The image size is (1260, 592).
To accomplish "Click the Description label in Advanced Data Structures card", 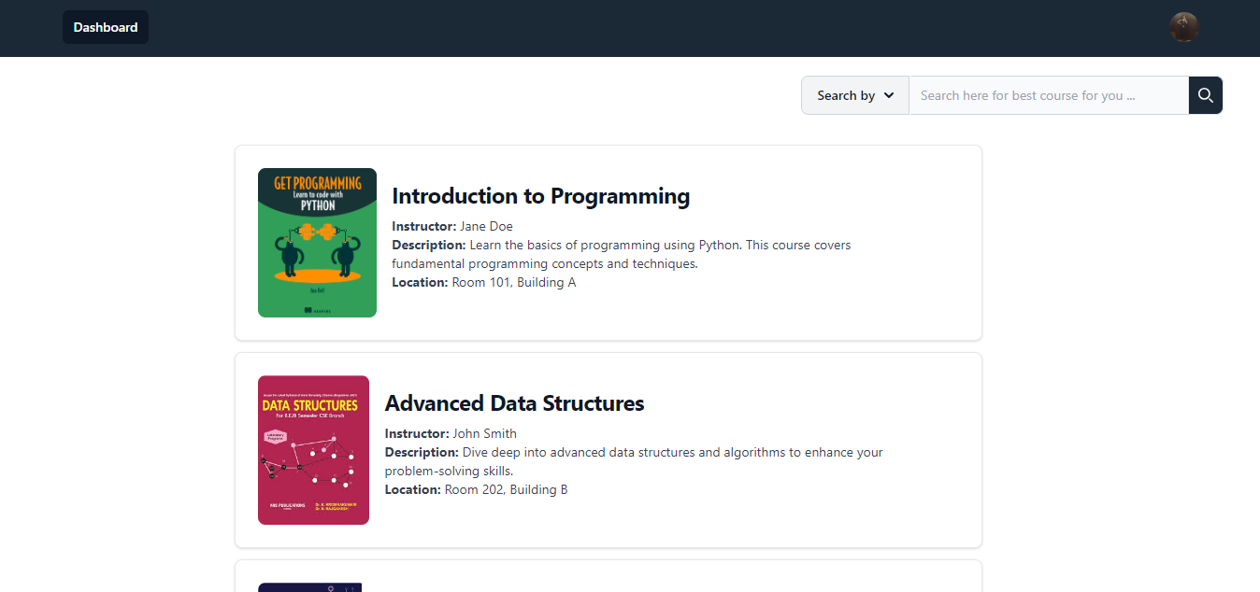I will [421, 452].
